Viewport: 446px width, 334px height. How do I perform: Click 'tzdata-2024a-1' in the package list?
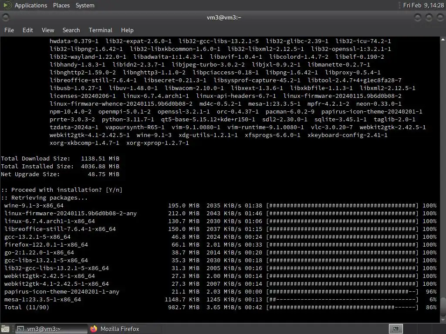click(74, 127)
